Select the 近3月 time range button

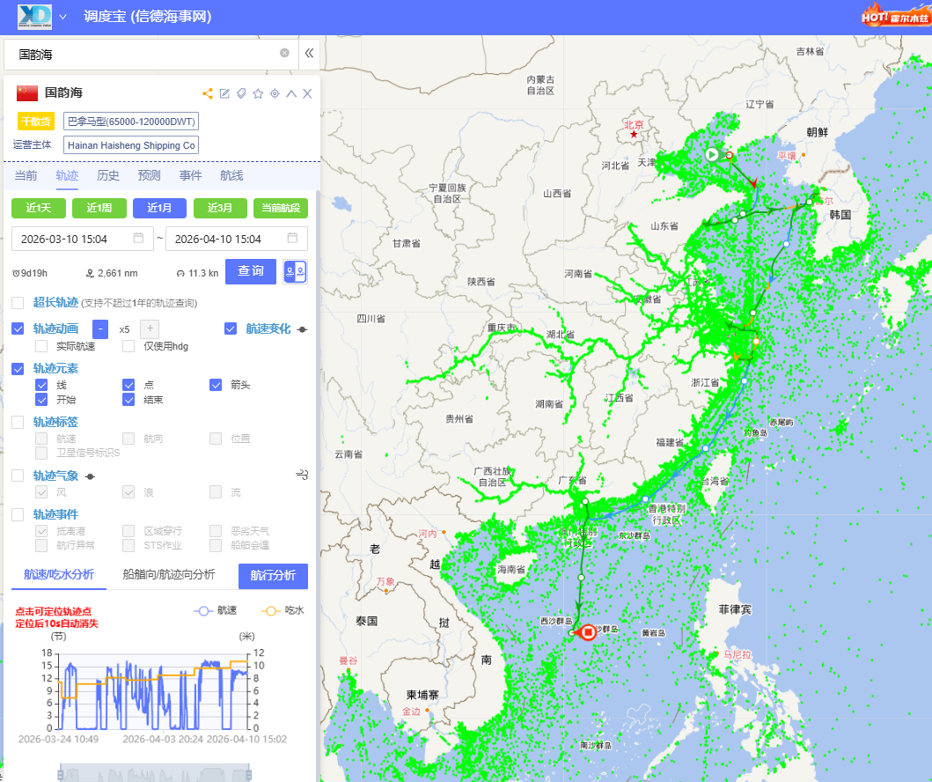click(x=220, y=208)
